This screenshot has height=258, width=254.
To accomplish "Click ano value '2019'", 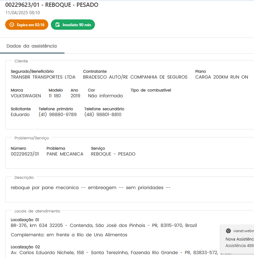I will point(75,96).
